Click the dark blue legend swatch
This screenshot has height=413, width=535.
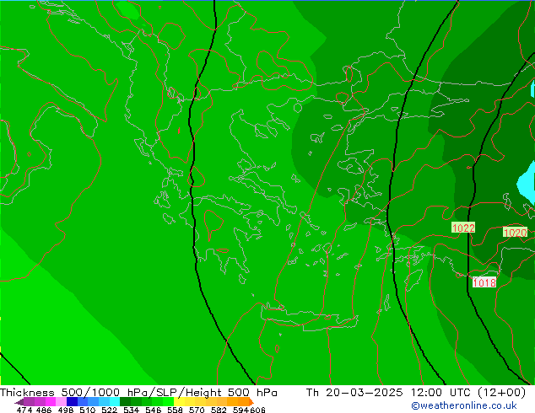click(72, 402)
